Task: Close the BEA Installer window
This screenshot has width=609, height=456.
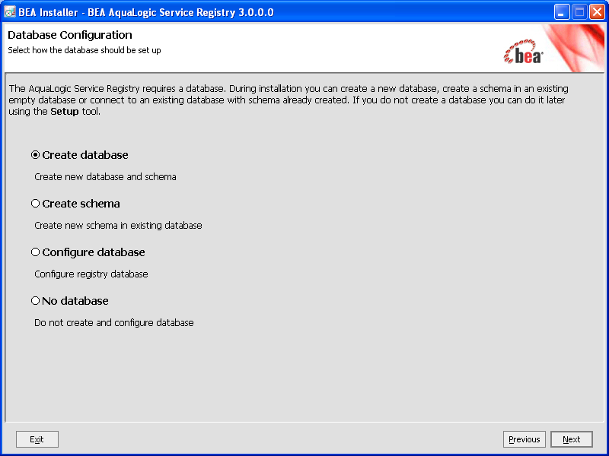Action: [x=597, y=12]
